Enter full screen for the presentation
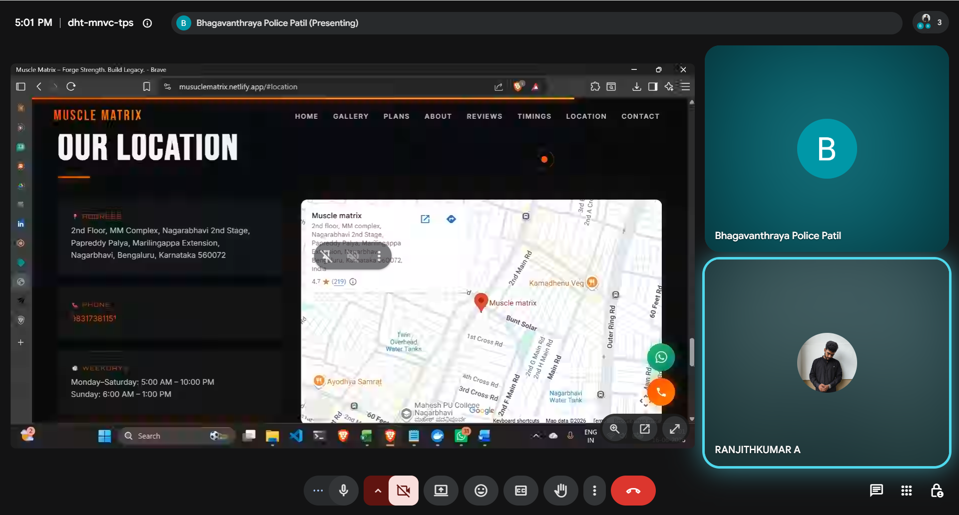 [x=675, y=429]
